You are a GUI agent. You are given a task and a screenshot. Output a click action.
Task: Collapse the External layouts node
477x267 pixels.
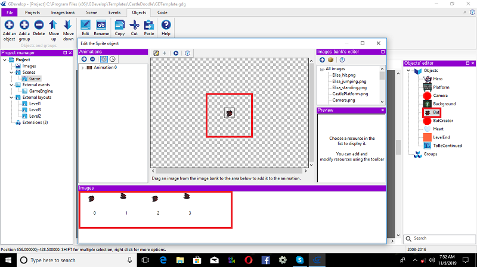pos(11,98)
